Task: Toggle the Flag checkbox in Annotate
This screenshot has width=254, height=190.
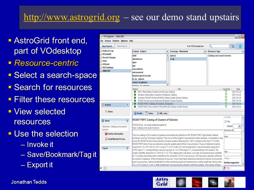Action: (225, 121)
